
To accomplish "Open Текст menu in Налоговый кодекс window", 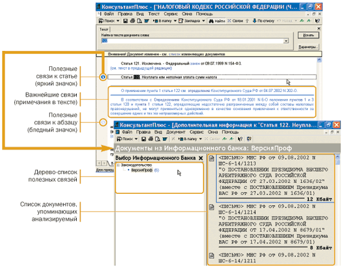I will coord(154,14).
